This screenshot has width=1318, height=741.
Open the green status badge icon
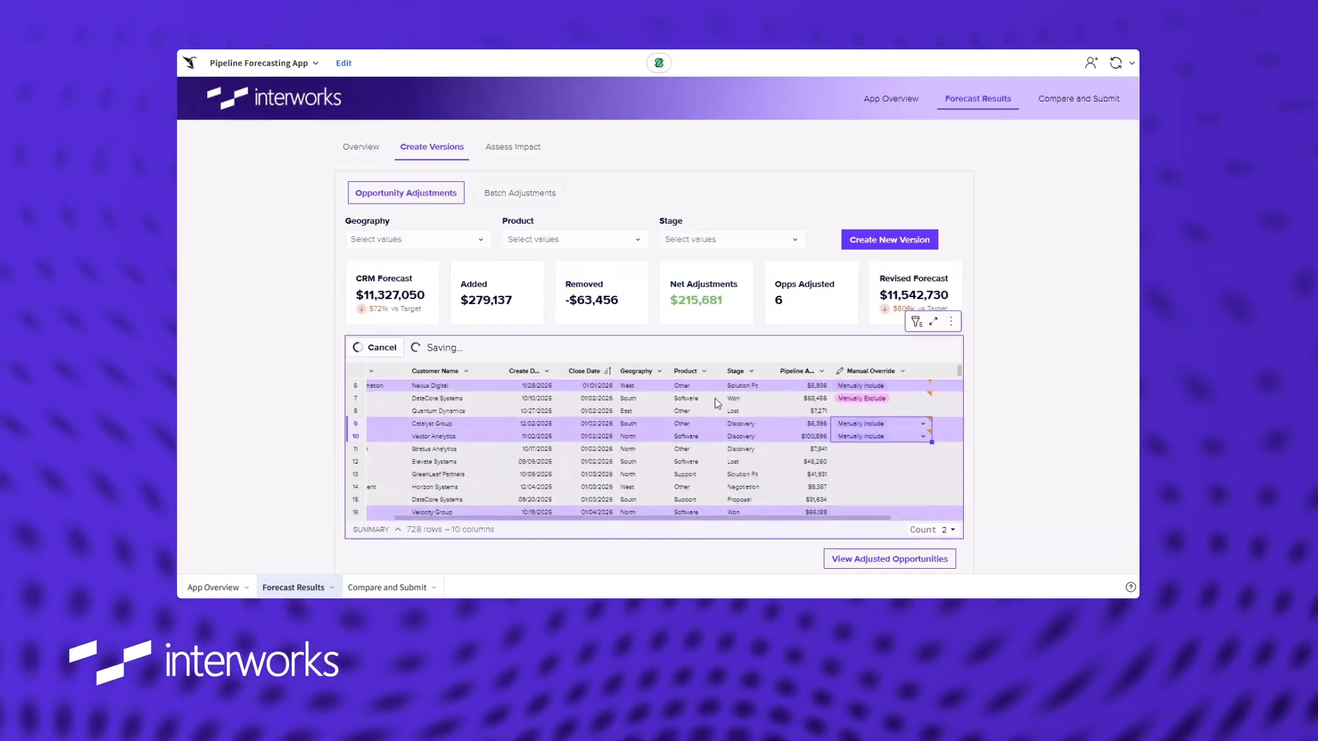[x=659, y=63]
